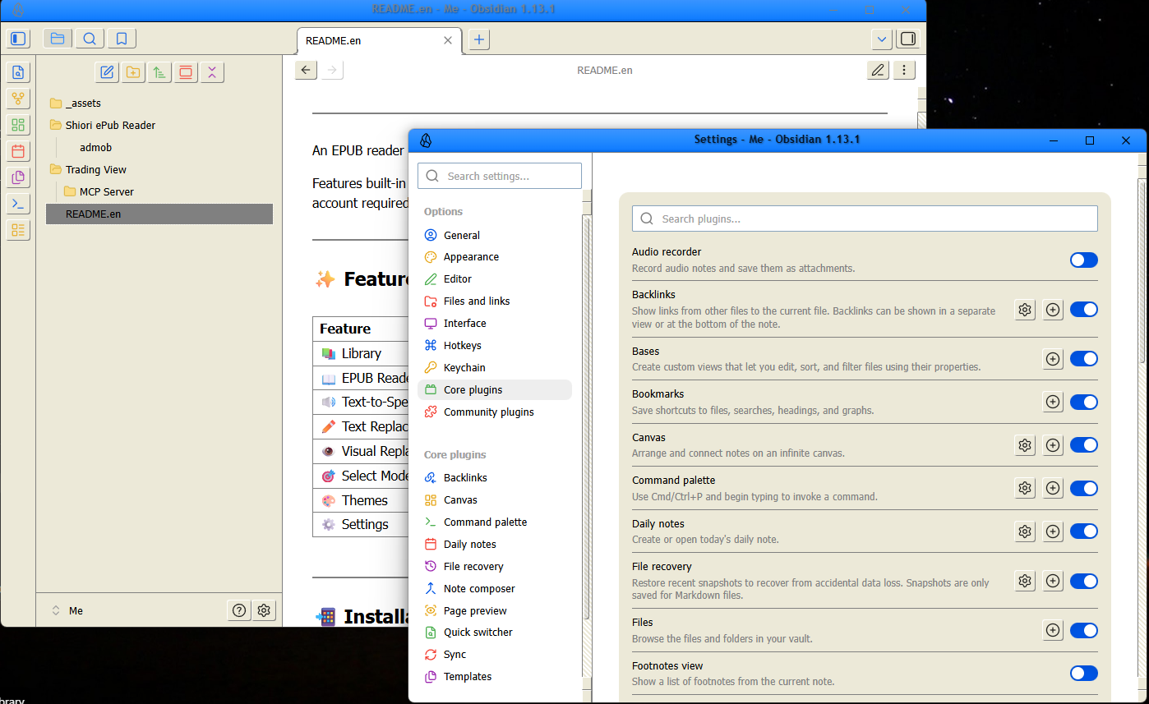Open Appearance settings
Screen dimensions: 1149x704
495,257
